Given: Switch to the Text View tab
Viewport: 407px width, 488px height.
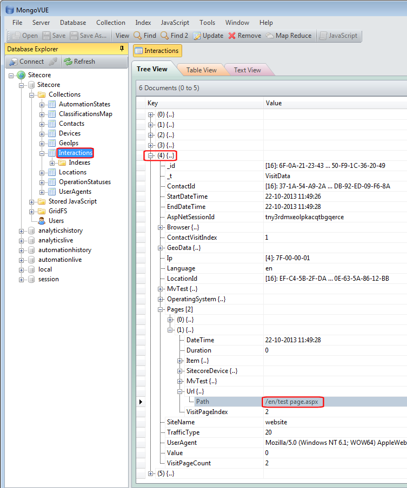Looking at the screenshot, I should (248, 70).
